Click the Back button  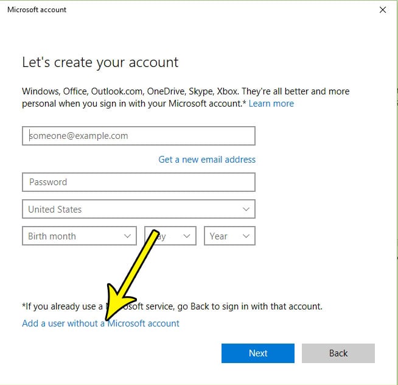click(x=338, y=353)
